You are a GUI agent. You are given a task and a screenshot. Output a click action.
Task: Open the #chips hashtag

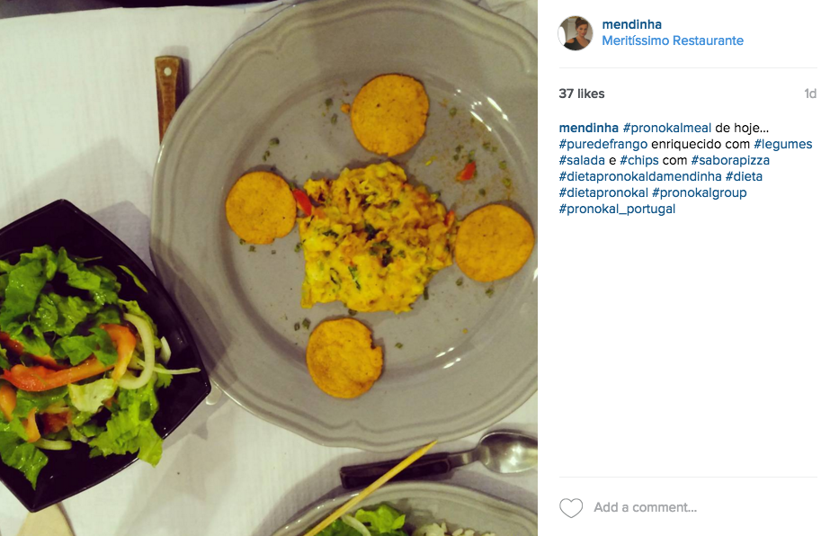[638, 160]
